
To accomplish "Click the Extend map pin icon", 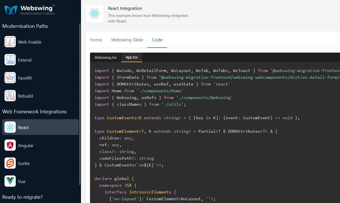I will pyautogui.click(x=10, y=60).
